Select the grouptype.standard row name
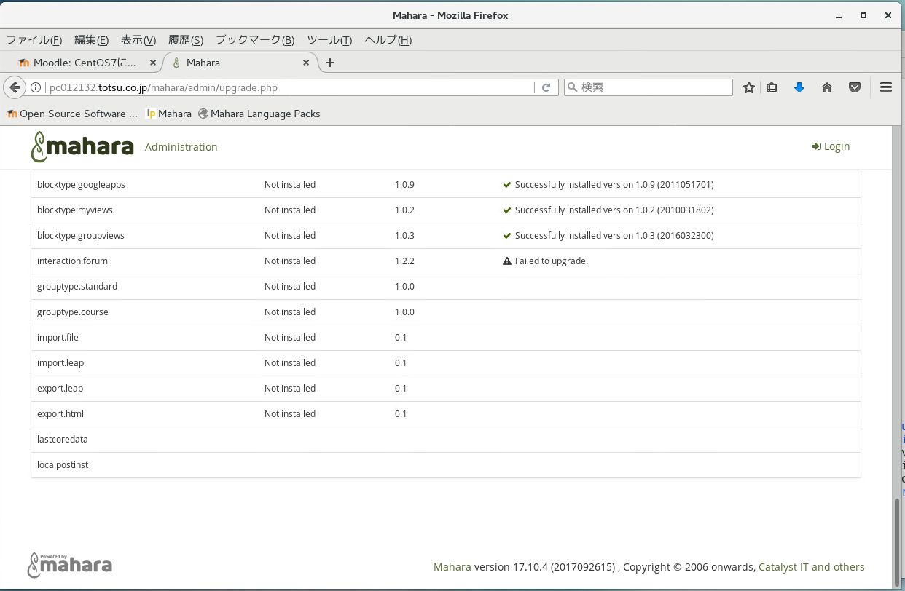Screen dimensions: 905x591 point(77,286)
